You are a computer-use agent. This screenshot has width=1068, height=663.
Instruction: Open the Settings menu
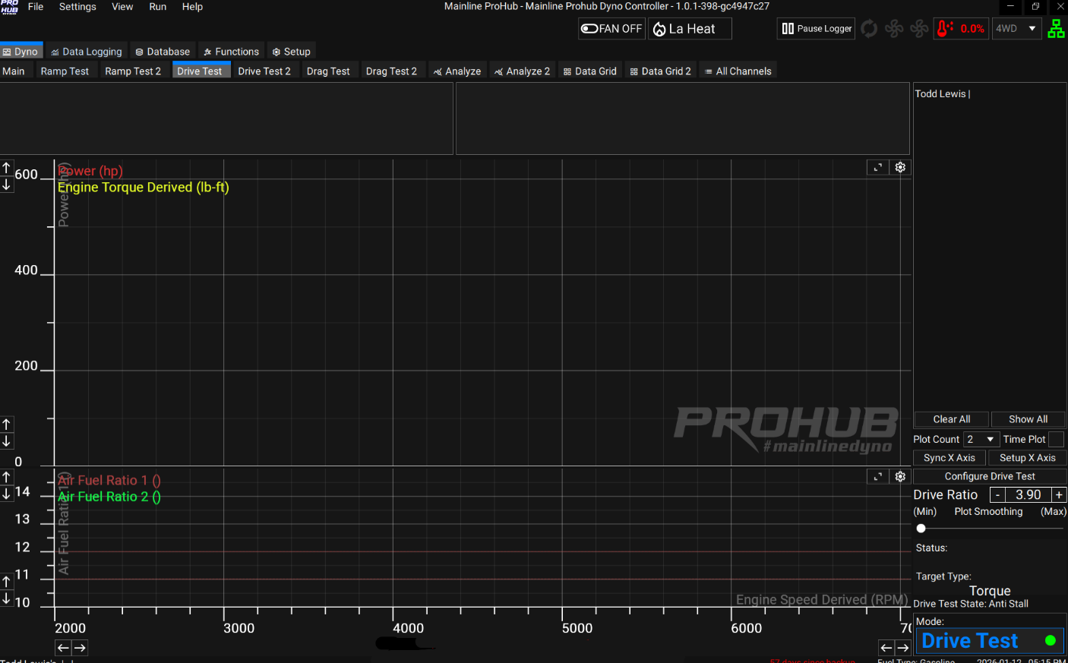point(77,7)
